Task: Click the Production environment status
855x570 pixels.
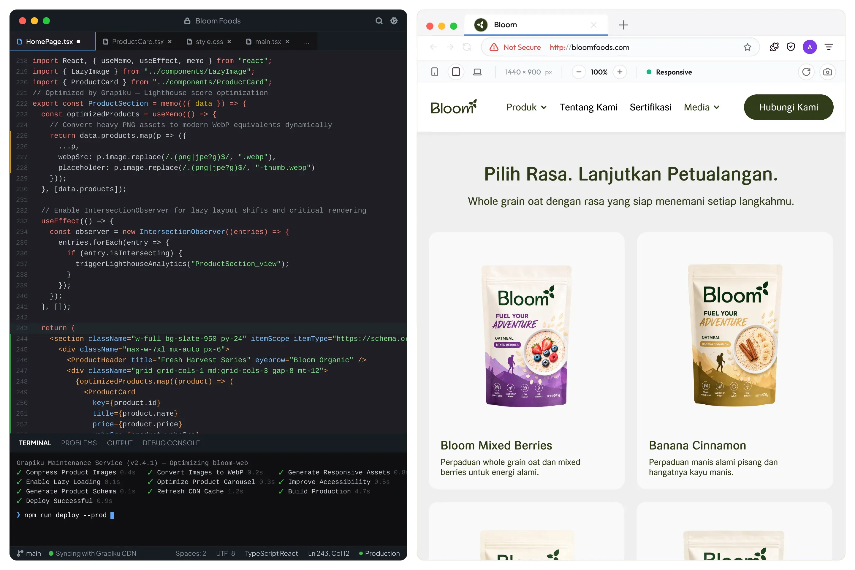Action: pyautogui.click(x=379, y=553)
